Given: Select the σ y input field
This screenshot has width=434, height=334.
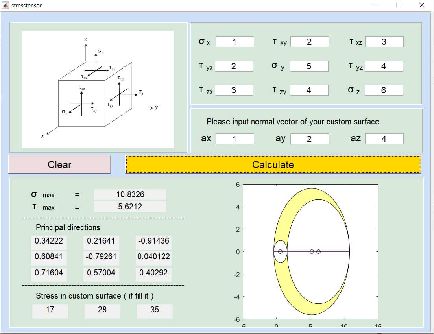Looking at the screenshot, I should tap(309, 66).
